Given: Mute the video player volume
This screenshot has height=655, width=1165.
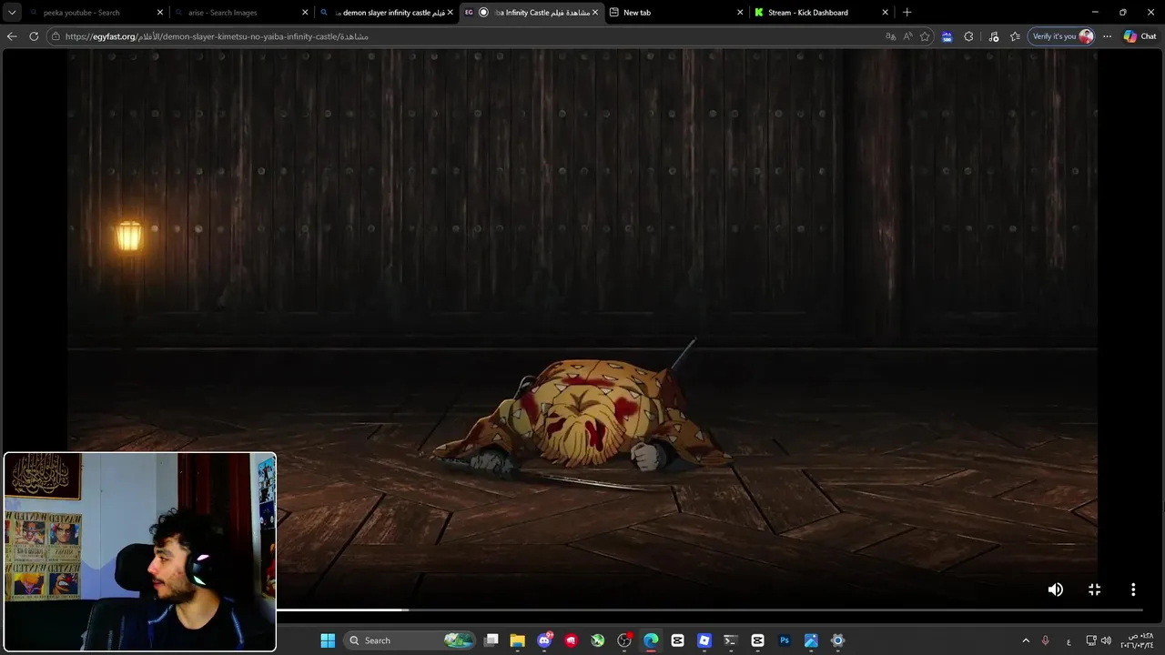Looking at the screenshot, I should [x=1055, y=589].
